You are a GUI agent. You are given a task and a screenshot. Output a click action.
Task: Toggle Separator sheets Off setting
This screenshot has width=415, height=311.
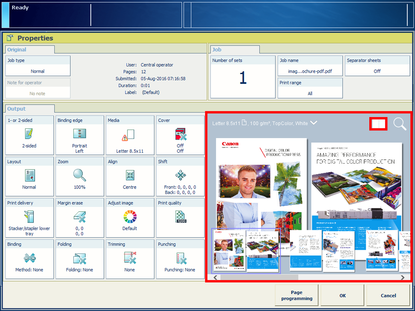pyautogui.click(x=377, y=66)
